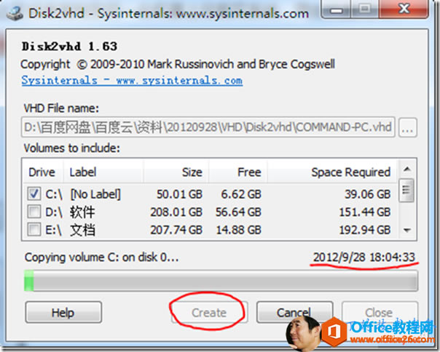Click the 6.62 GB free value
440x352 pixels.
click(x=241, y=194)
